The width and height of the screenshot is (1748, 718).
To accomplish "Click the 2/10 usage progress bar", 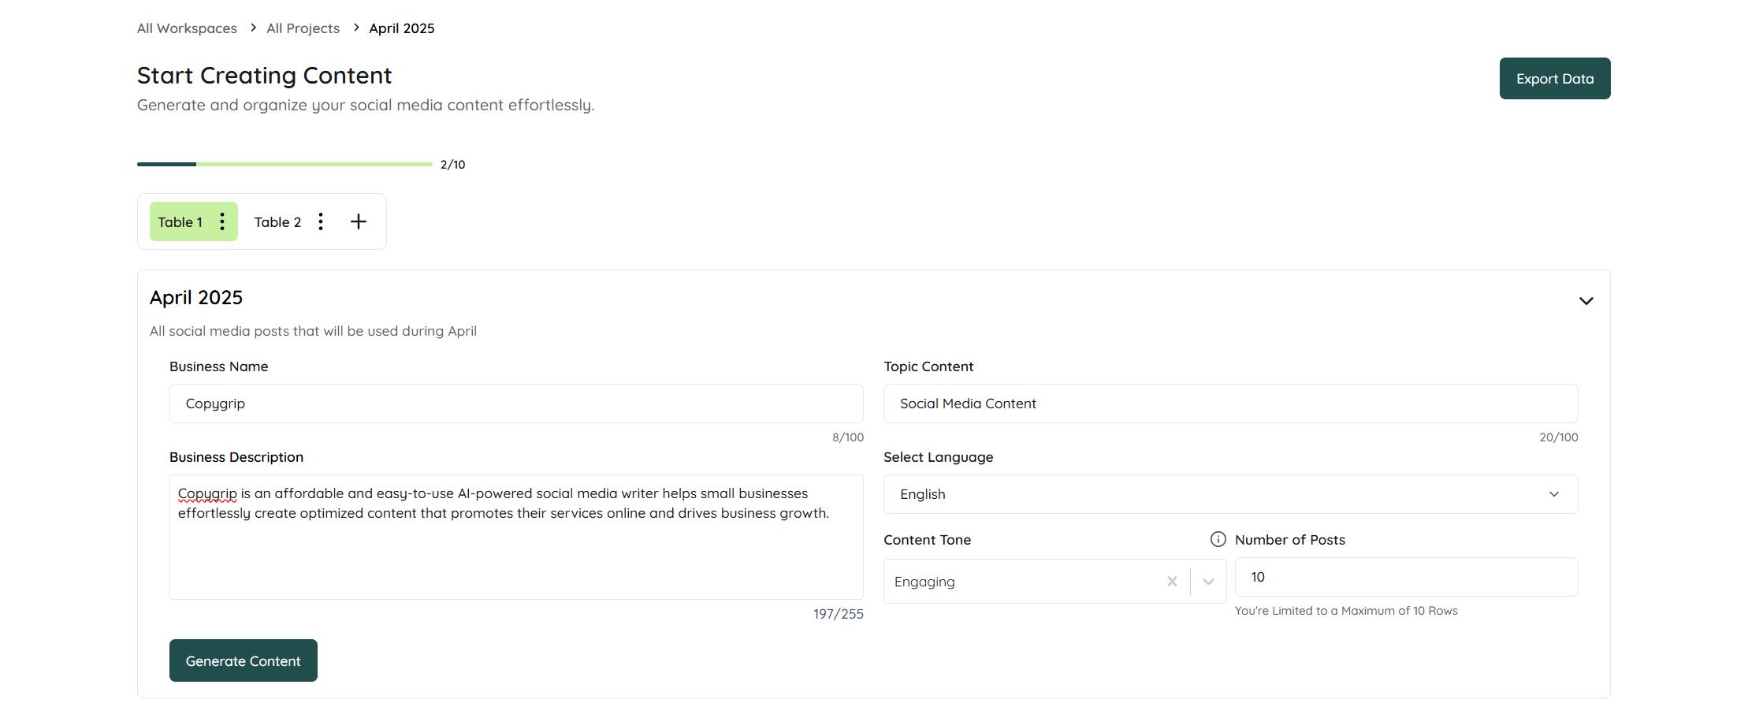I will (285, 164).
